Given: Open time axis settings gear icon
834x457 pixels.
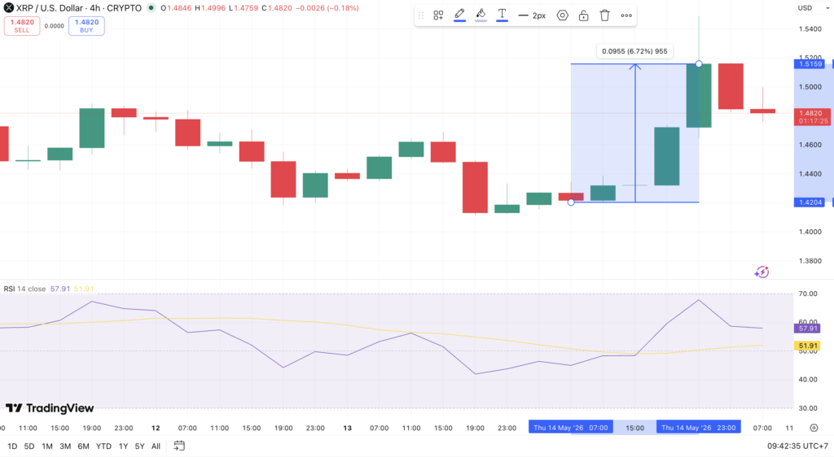Looking at the screenshot, I should (x=814, y=428).
